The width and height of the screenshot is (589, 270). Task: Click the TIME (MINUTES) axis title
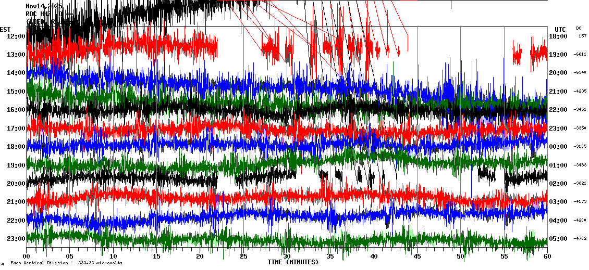click(293, 262)
